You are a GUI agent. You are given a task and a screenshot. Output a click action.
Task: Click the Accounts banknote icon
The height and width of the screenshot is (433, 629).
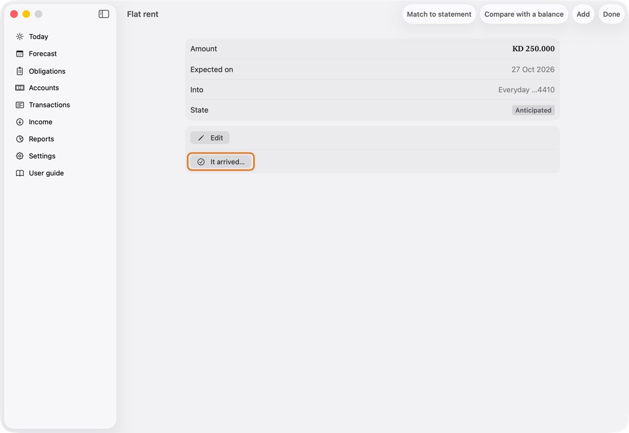(20, 88)
